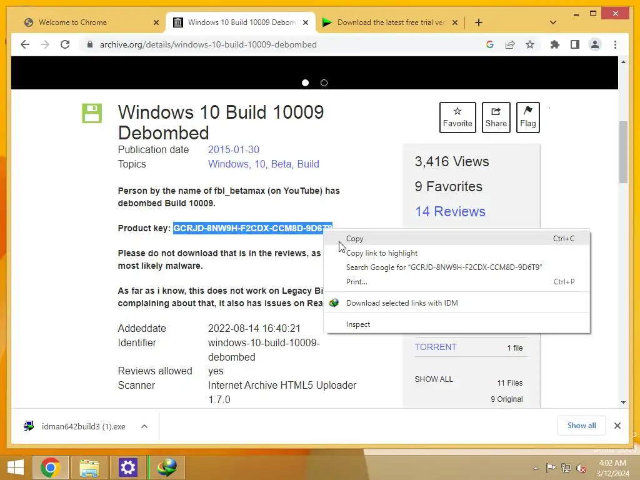This screenshot has width=640, height=480.
Task: Open the Windows topic link
Action: (229, 164)
